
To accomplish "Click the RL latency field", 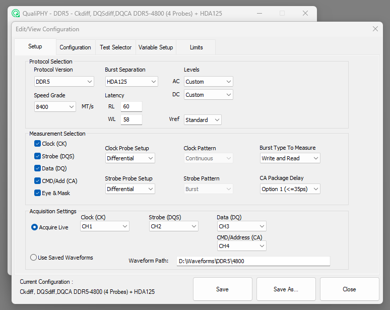I will (132, 106).
